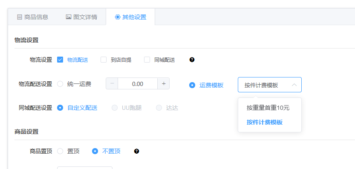Viewport: 355px width, 169px height.
Task: Uncheck the 物流配送 checkbox
Action: (60, 60)
